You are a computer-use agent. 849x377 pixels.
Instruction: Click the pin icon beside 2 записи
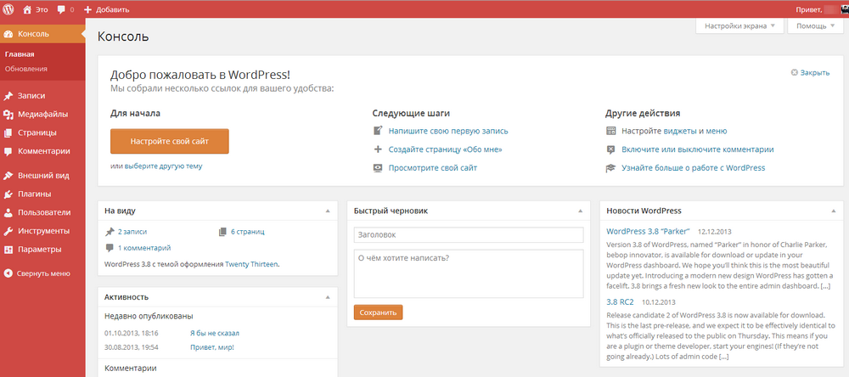click(110, 232)
